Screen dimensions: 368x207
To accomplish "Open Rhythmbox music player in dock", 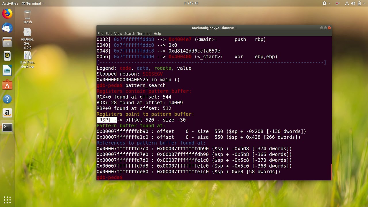I will [x=7, y=56].
